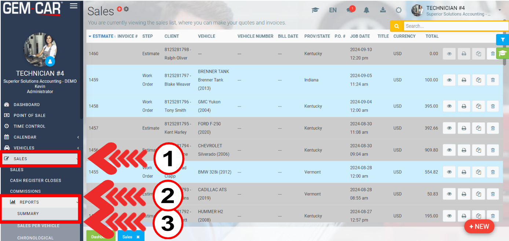Delete estimate 1459 using its trash icon
Image resolution: width=509 pixels, height=241 pixels.
tap(493, 80)
